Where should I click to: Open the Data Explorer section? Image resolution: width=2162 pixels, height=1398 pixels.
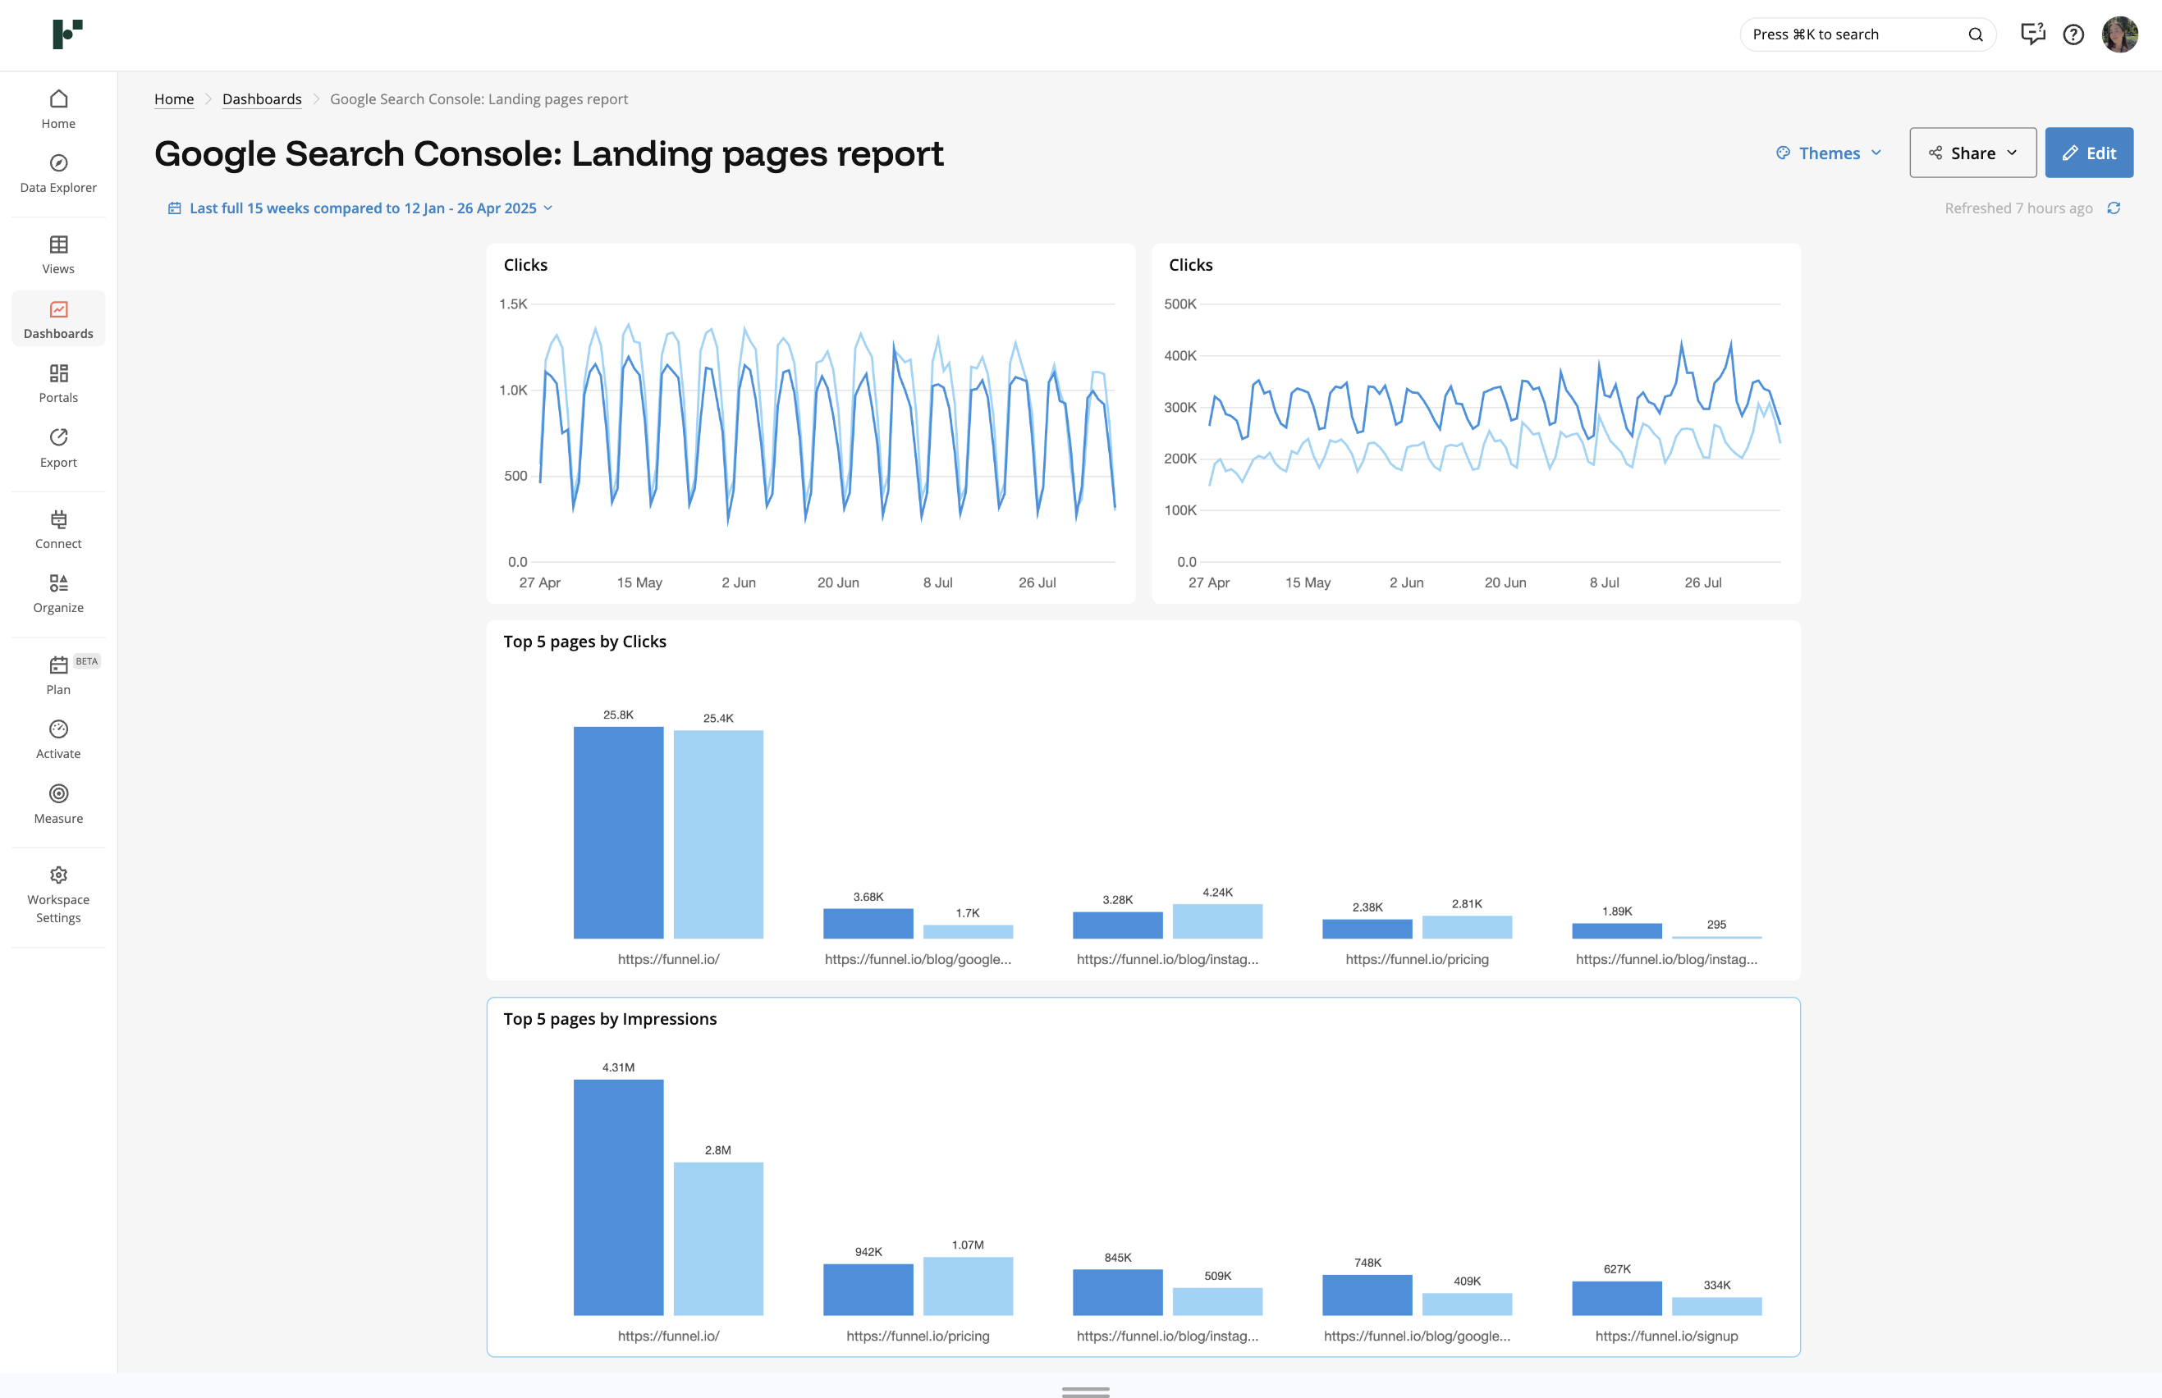(x=58, y=174)
